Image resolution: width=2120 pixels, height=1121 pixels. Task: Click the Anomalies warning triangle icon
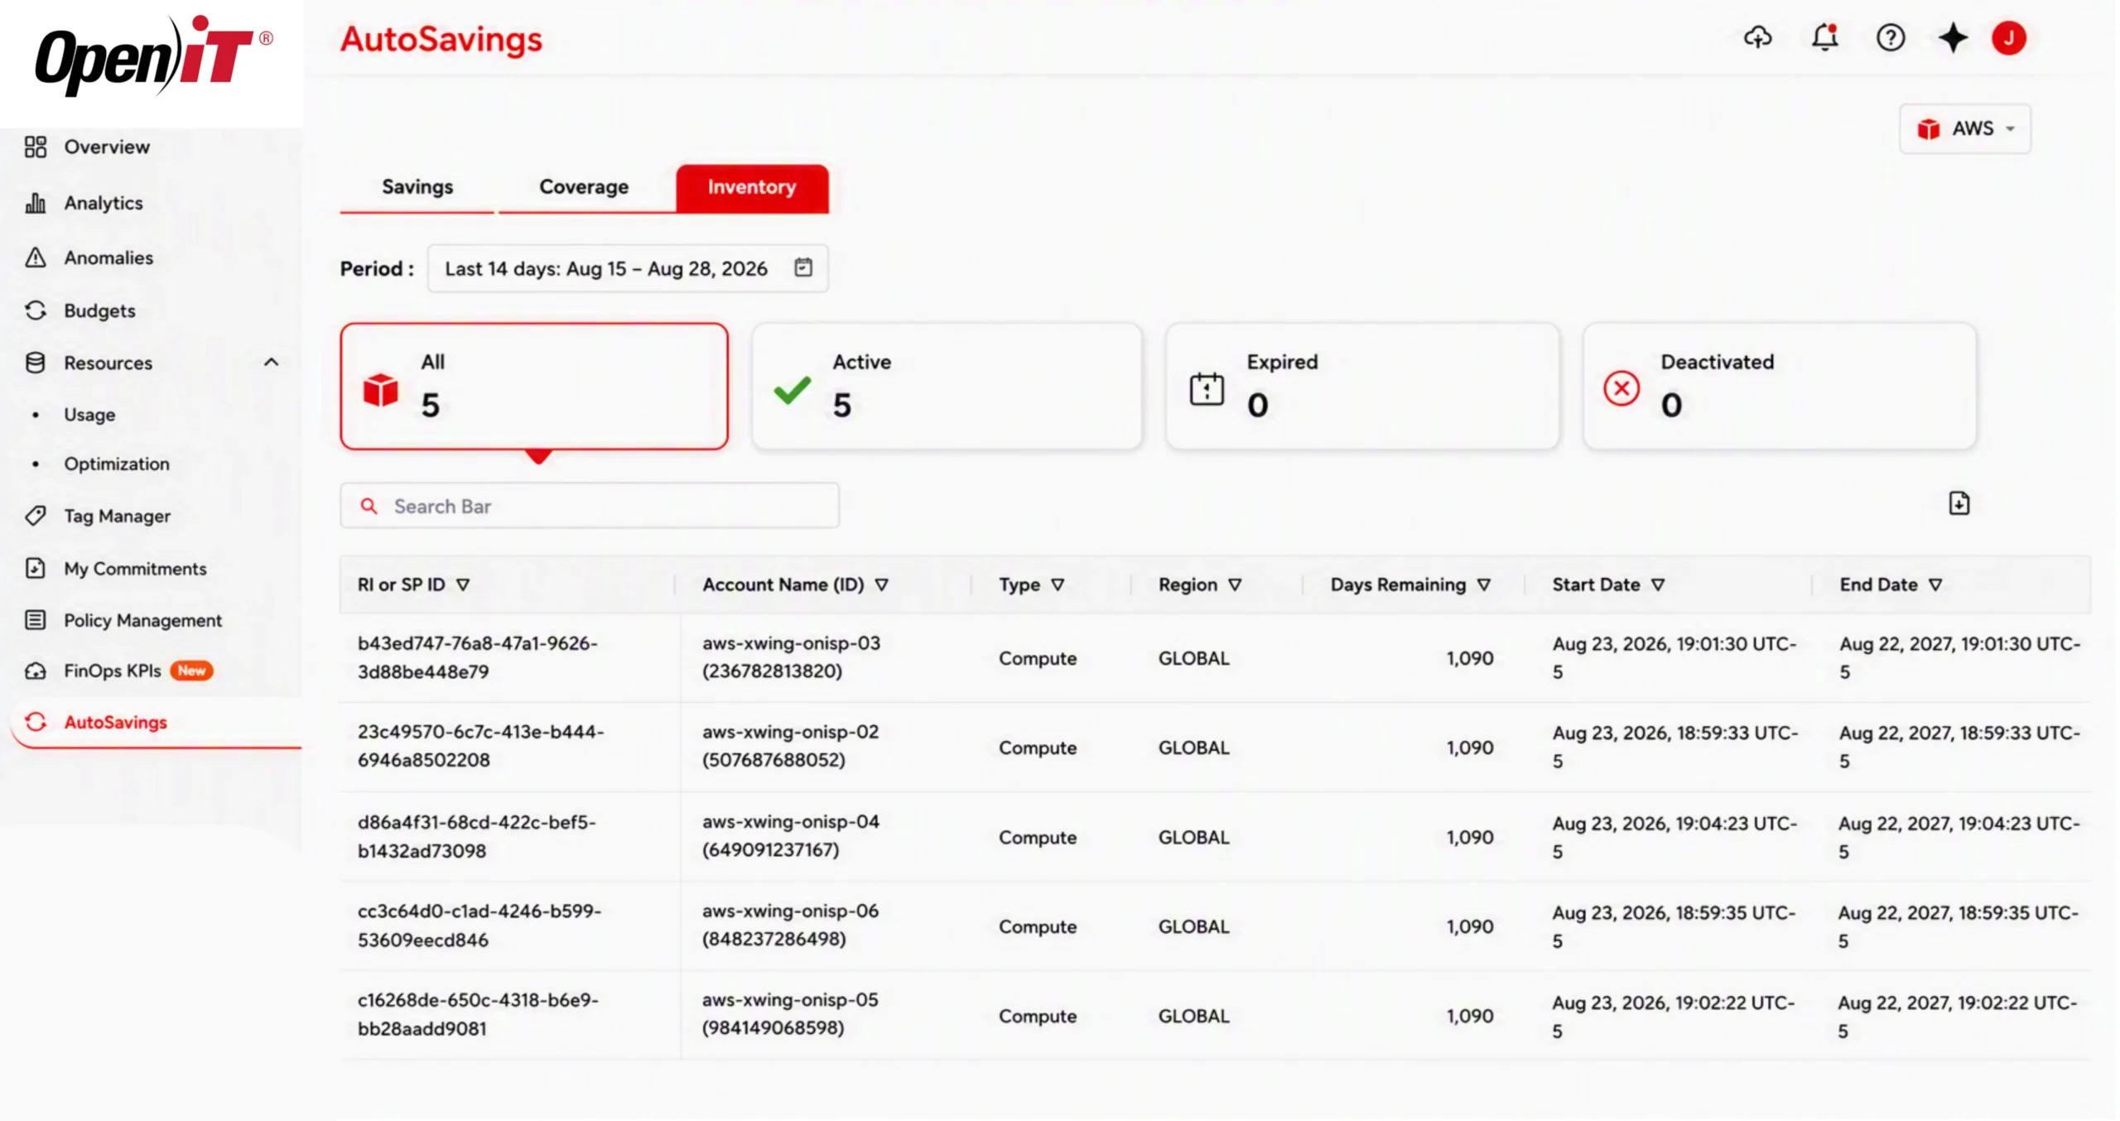(35, 257)
